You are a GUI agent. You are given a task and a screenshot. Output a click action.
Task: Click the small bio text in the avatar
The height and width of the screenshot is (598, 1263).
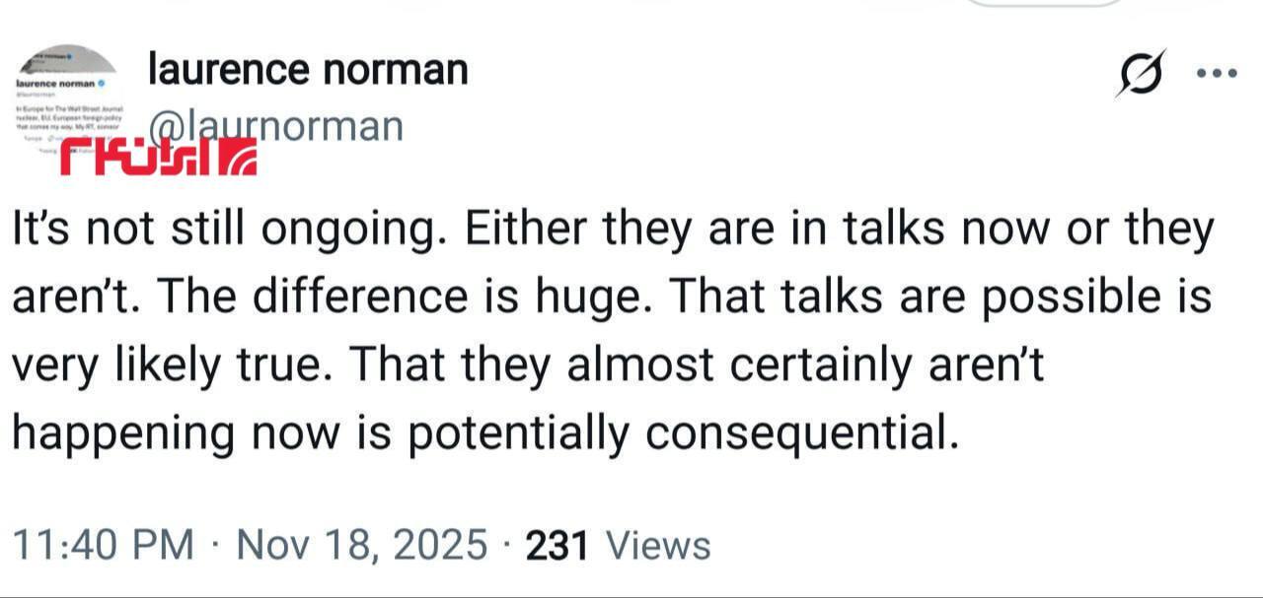tap(67, 120)
